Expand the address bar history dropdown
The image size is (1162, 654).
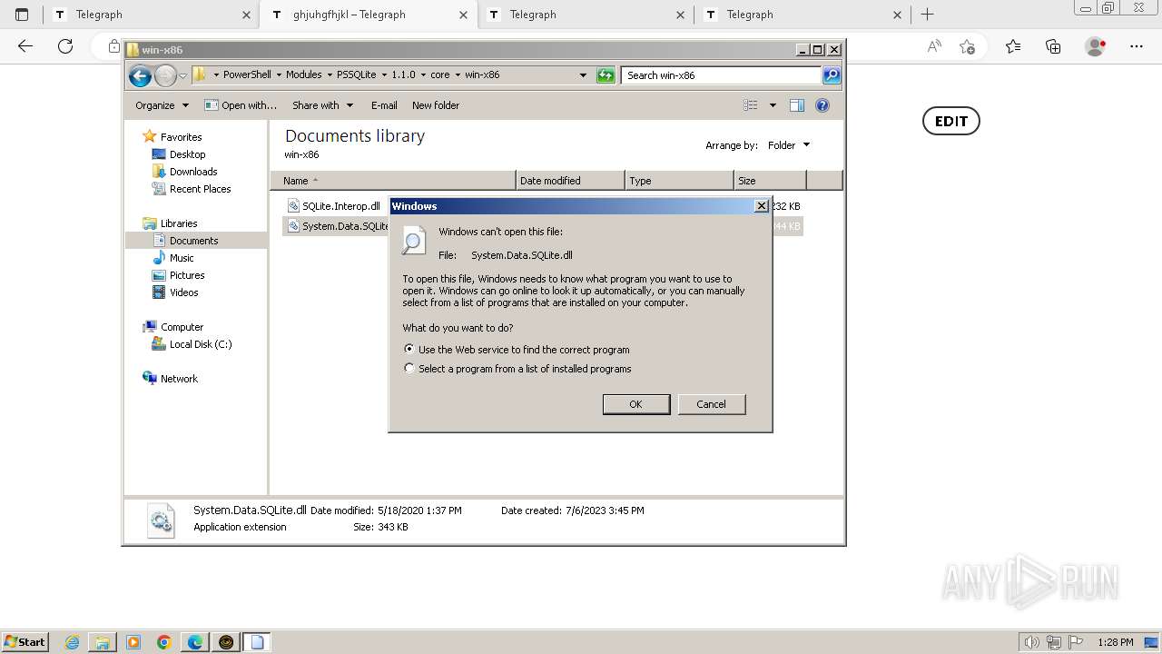(x=583, y=75)
